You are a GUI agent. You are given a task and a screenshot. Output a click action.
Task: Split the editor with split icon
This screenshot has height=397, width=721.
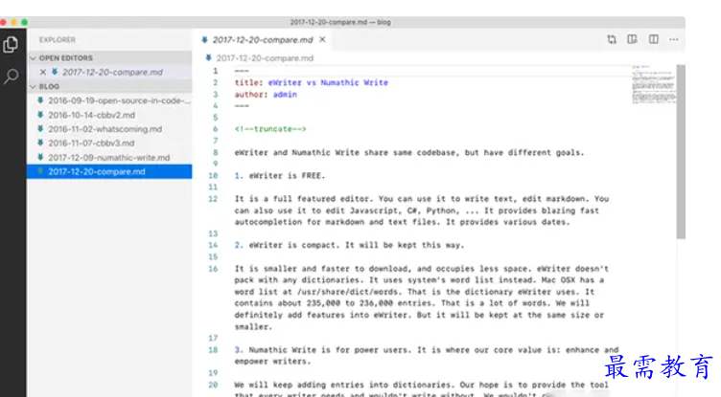click(x=654, y=39)
